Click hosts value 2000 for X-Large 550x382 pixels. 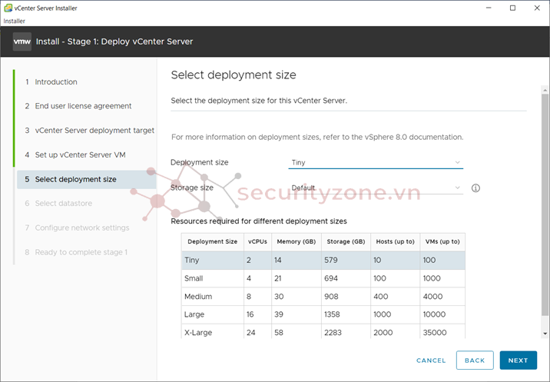[x=383, y=333]
